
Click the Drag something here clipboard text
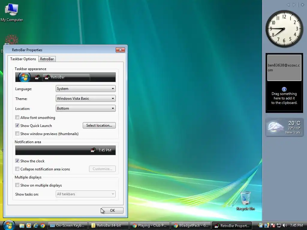tap(284, 98)
